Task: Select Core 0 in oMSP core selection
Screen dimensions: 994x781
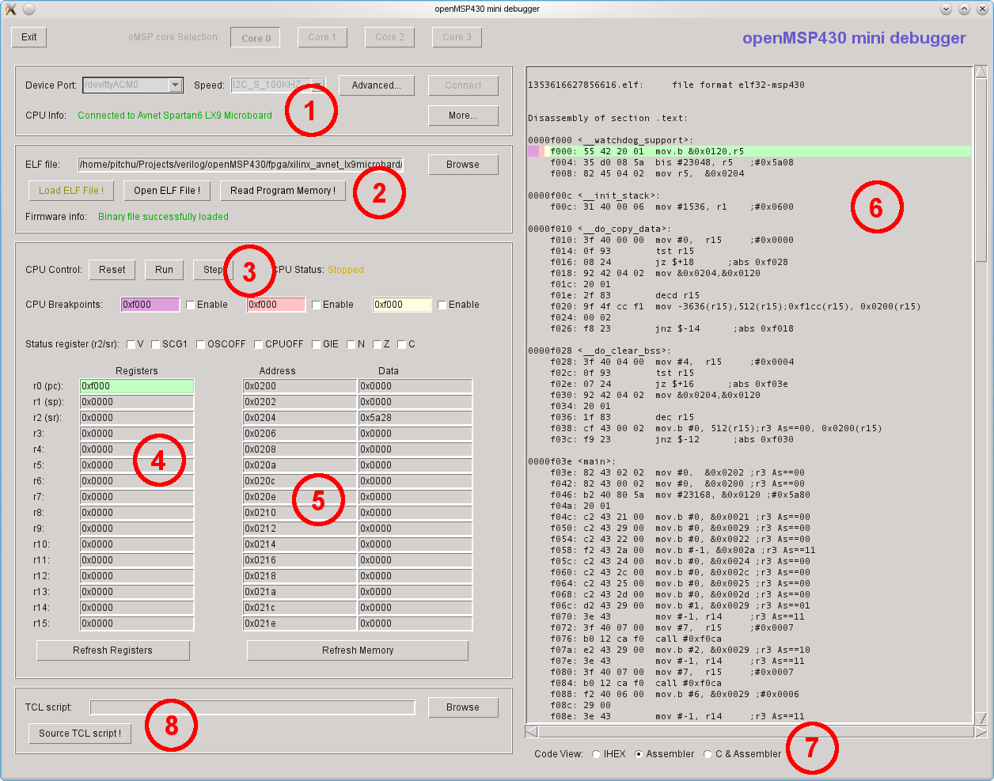Action: pyautogui.click(x=256, y=38)
